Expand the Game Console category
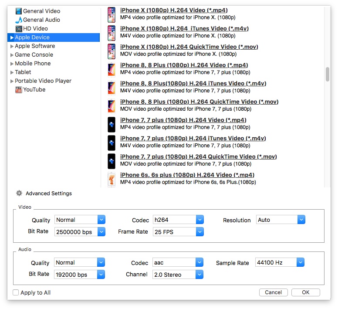The height and width of the screenshot is (309, 338). tap(12, 55)
